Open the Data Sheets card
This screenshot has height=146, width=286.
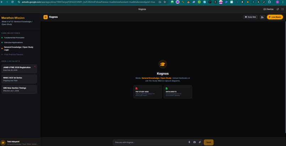click(178, 92)
